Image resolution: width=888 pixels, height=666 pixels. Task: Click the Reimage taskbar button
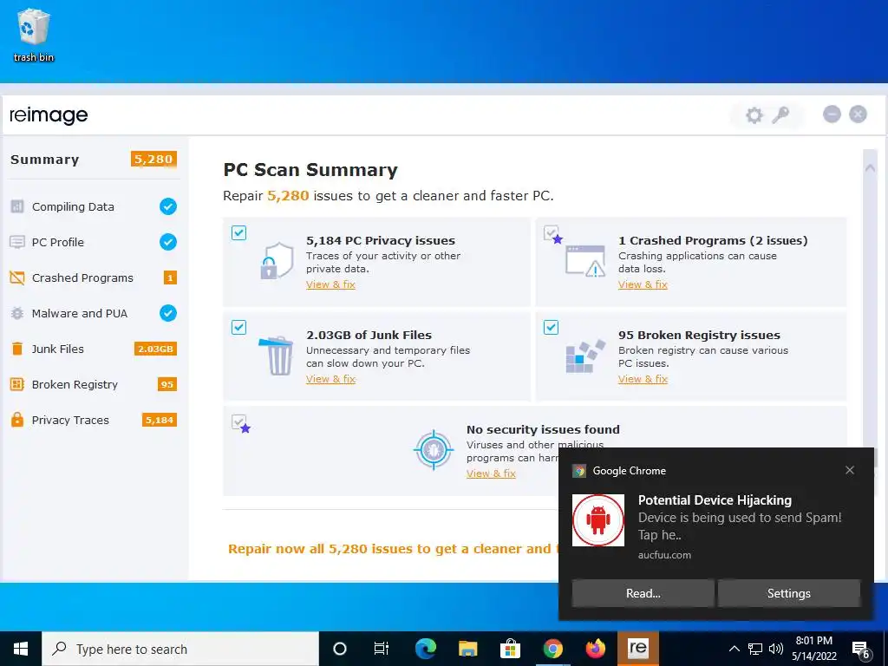coord(637,649)
